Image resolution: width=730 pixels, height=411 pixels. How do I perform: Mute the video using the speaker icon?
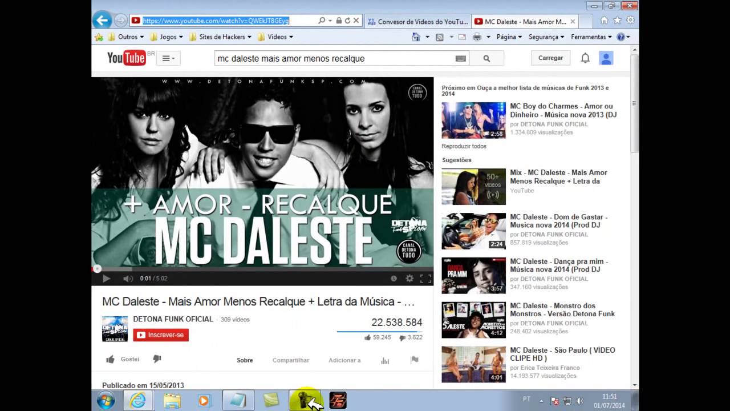(x=128, y=279)
